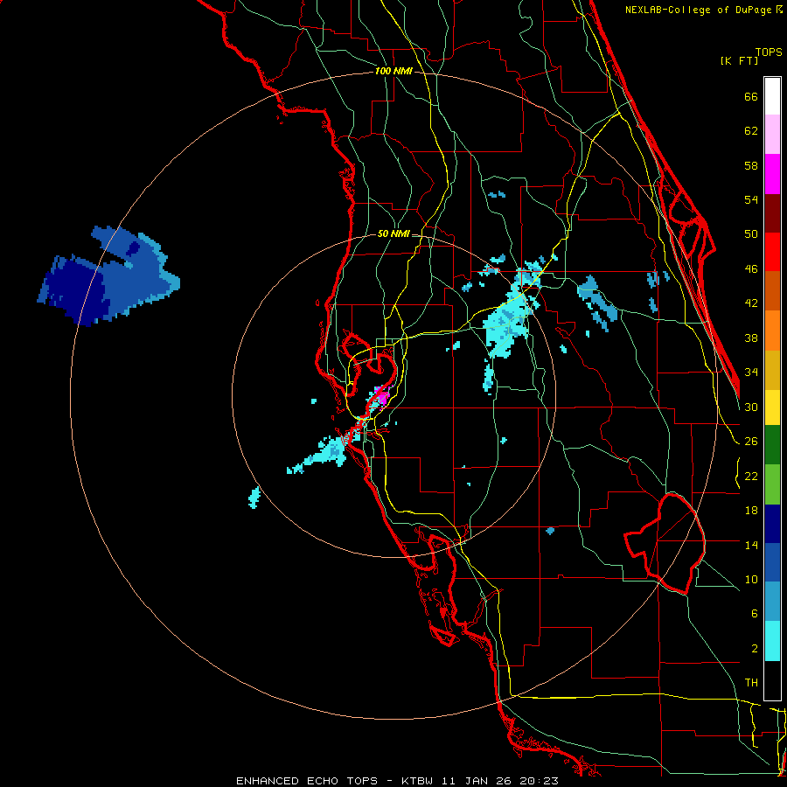This screenshot has height=787, width=787.
Task: Click the red lake outline in southeast
Action: pos(665,543)
